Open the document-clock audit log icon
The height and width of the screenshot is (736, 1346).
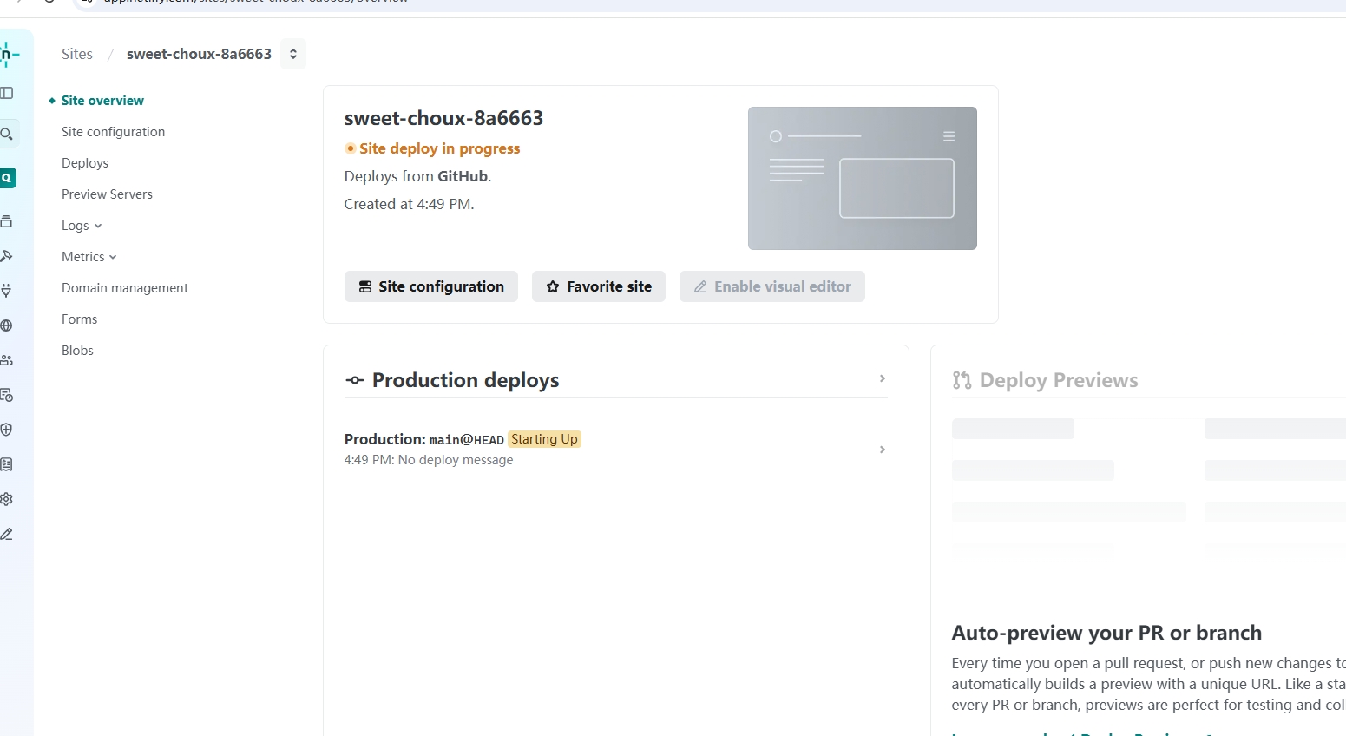(7, 395)
